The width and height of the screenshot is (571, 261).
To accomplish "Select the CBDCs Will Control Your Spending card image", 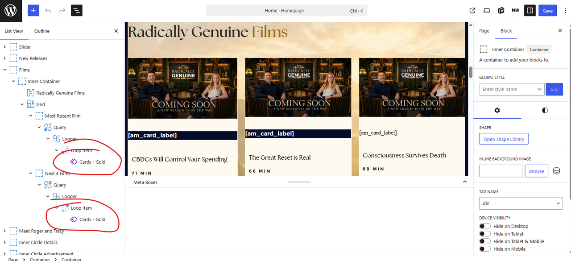I will coord(182,88).
